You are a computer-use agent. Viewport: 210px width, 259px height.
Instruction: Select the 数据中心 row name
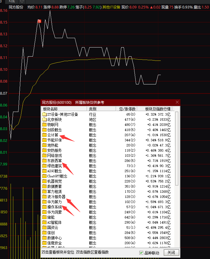coord(54,238)
